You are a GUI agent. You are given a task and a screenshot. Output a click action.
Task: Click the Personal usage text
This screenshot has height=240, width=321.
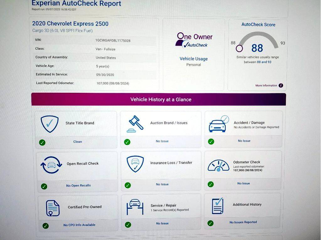[x=194, y=65]
